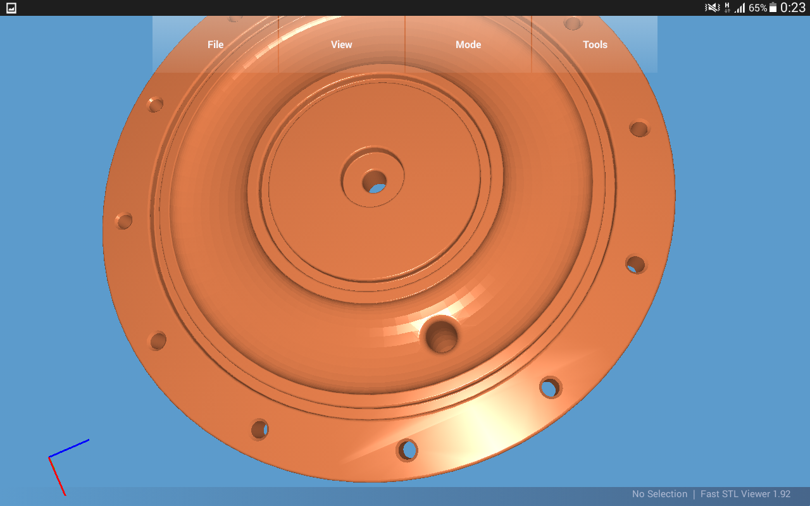This screenshot has width=810, height=506.
Task: Click the red axis of the orientation gizmo
Action: [57, 476]
